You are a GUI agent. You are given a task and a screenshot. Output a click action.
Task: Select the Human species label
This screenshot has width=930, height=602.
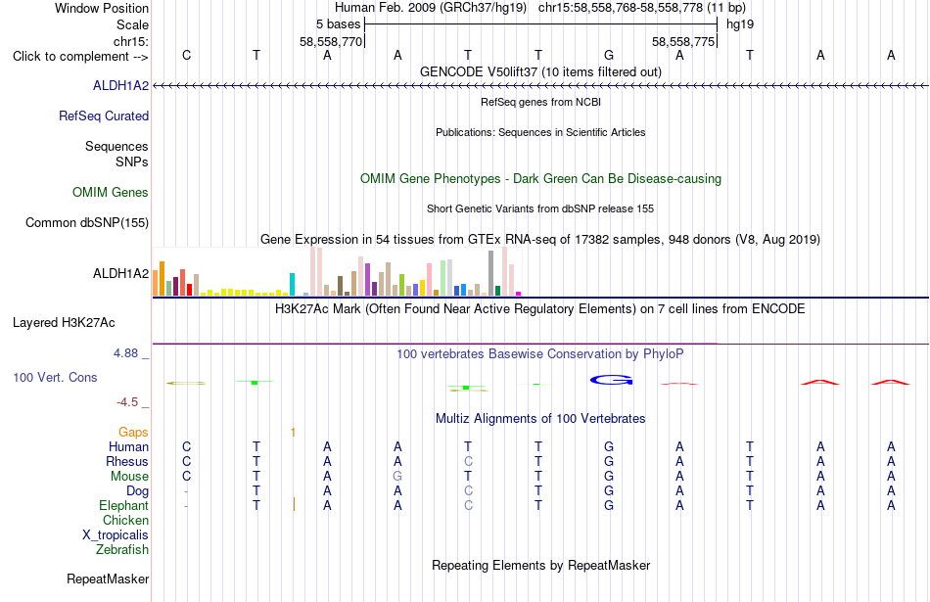[128, 446]
